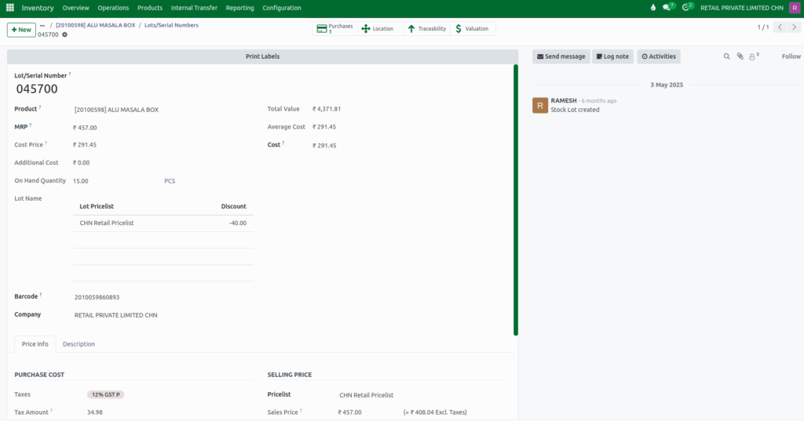Click Lot/Serial Number field 045700
This screenshot has width=804, height=421.
pyautogui.click(x=37, y=89)
